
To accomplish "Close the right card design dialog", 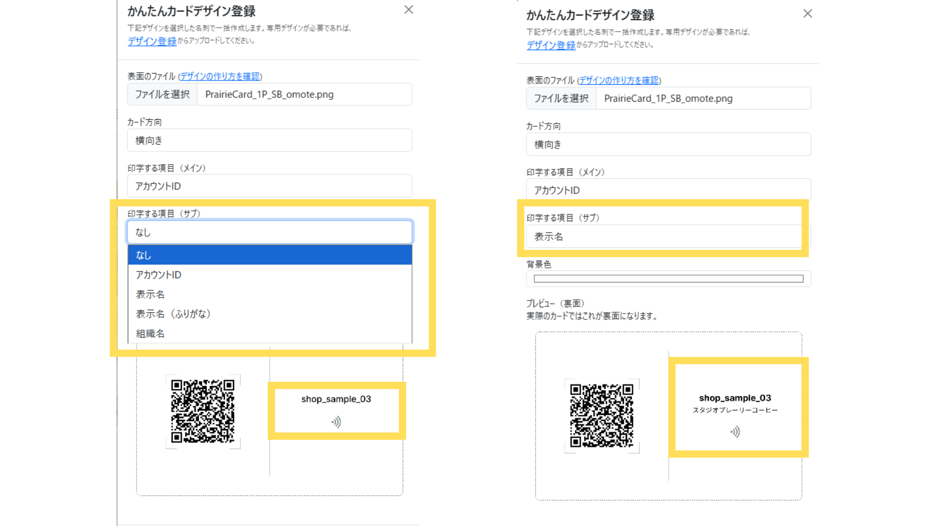I will tap(807, 14).
